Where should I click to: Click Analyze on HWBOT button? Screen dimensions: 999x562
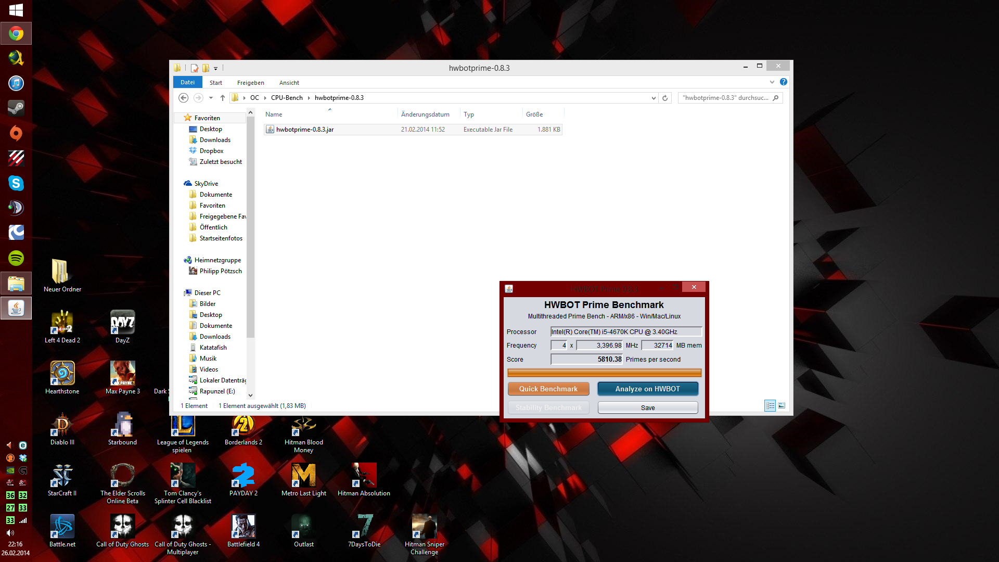[x=648, y=389]
